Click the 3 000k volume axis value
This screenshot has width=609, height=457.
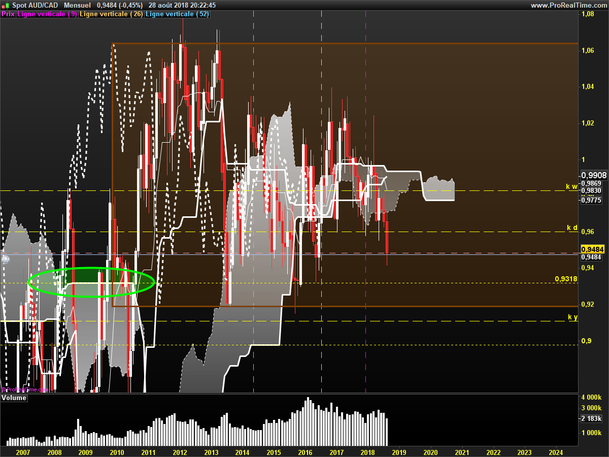592,408
